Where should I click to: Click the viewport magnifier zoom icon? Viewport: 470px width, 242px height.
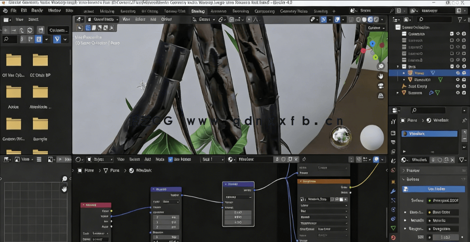tap(381, 66)
